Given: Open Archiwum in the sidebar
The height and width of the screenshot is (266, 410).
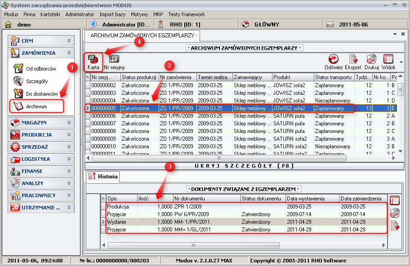Looking at the screenshot, I should (36, 106).
